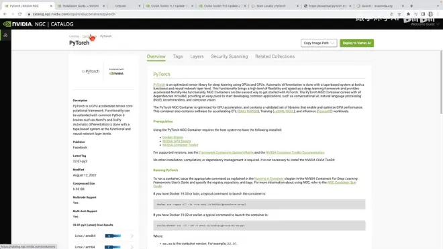Open the extensions puzzle icon
The image size is (443, 249).
point(408,14)
